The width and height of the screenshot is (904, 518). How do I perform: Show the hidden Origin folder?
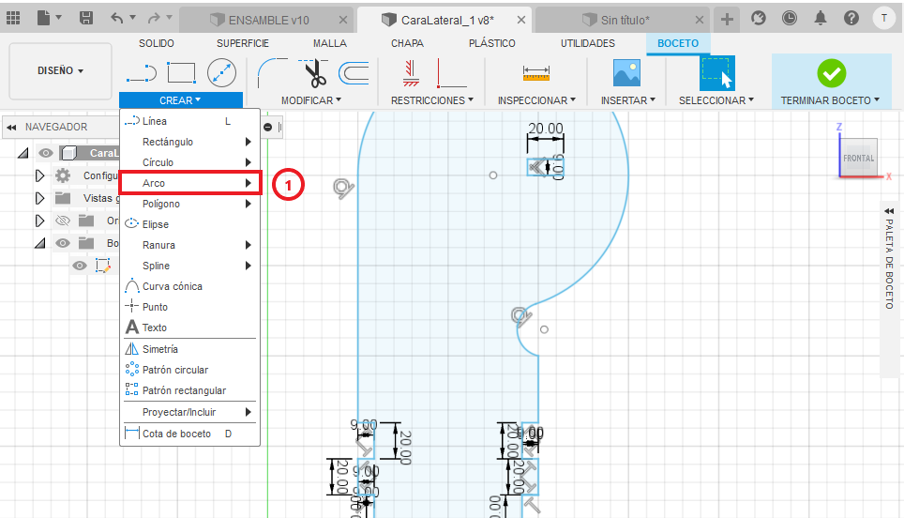62,221
